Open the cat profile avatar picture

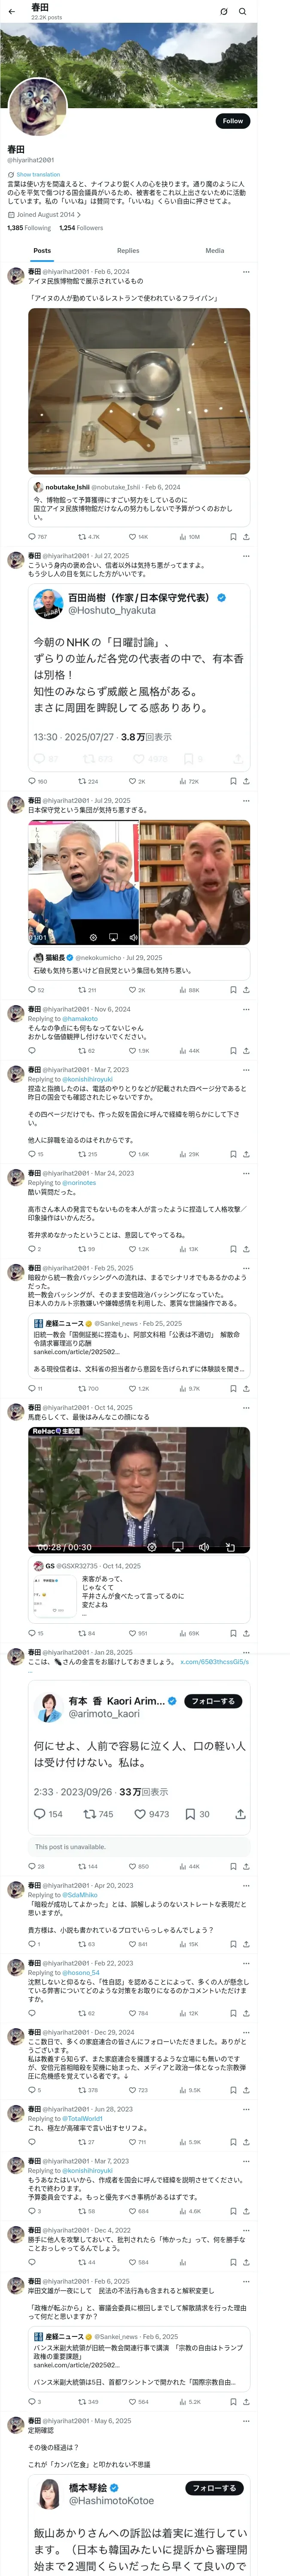pyautogui.click(x=38, y=106)
